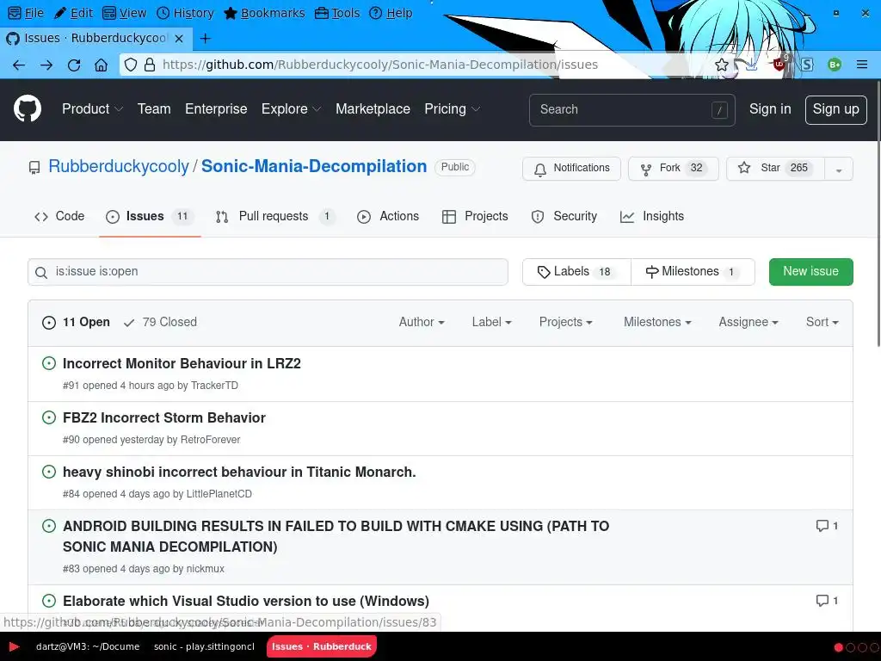Viewport: 881px width, 661px height.
Task: Go back with the browser back arrow
Action: click(19, 65)
